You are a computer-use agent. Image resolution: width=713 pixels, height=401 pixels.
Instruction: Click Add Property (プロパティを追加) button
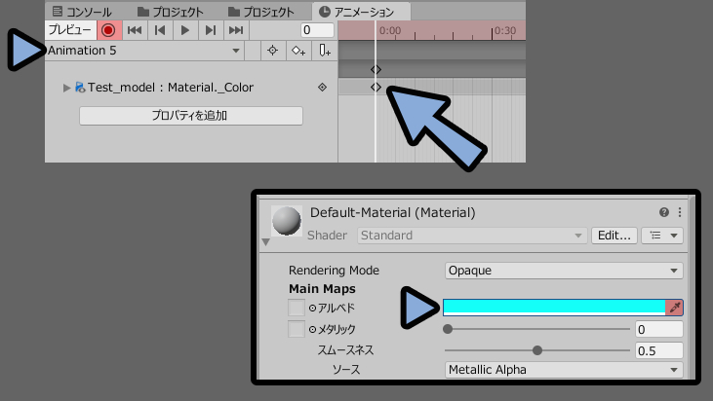[x=191, y=116]
